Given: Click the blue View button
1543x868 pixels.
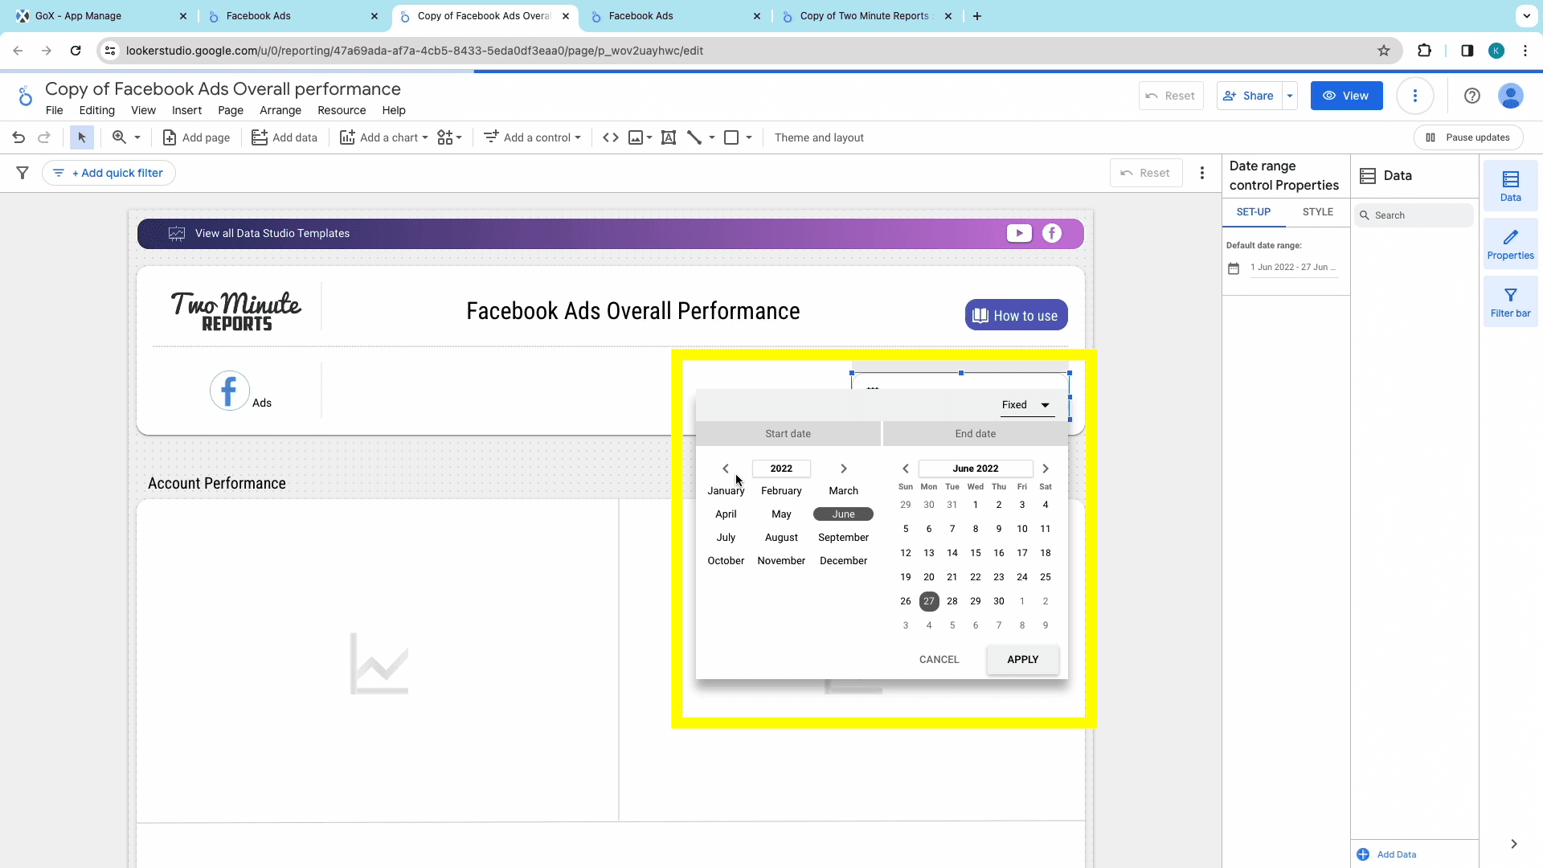Looking at the screenshot, I should (1347, 96).
